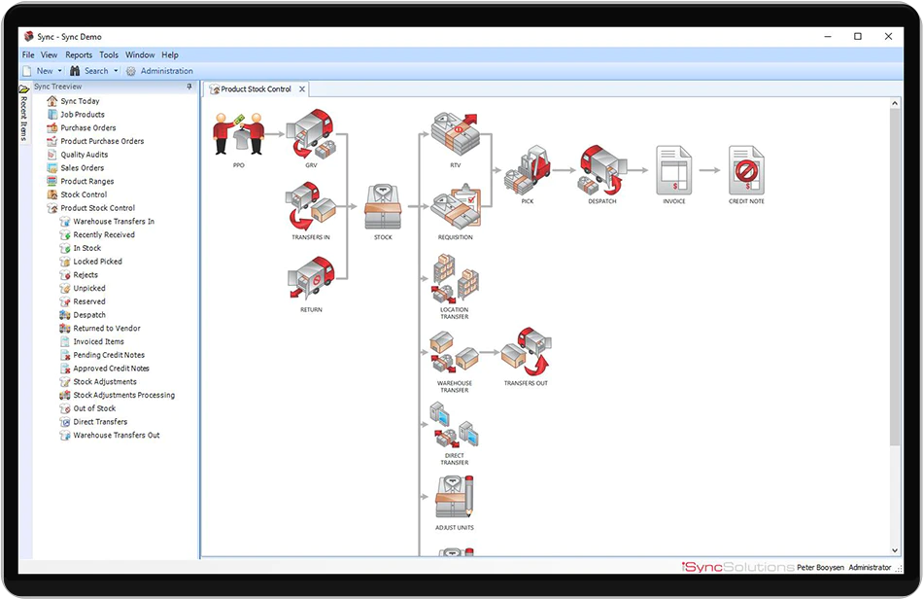Click the Purchase Orders tree icon
924x599 pixels.
coord(51,127)
